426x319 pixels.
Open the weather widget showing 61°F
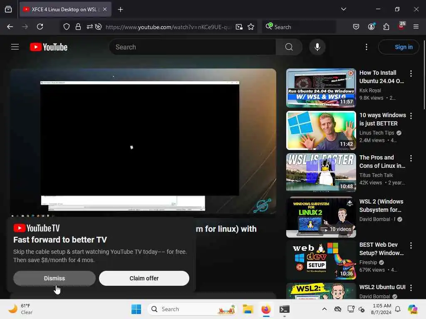point(20,309)
